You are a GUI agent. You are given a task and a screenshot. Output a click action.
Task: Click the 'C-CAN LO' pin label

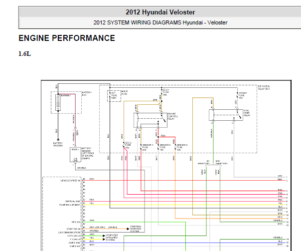(x=75, y=240)
